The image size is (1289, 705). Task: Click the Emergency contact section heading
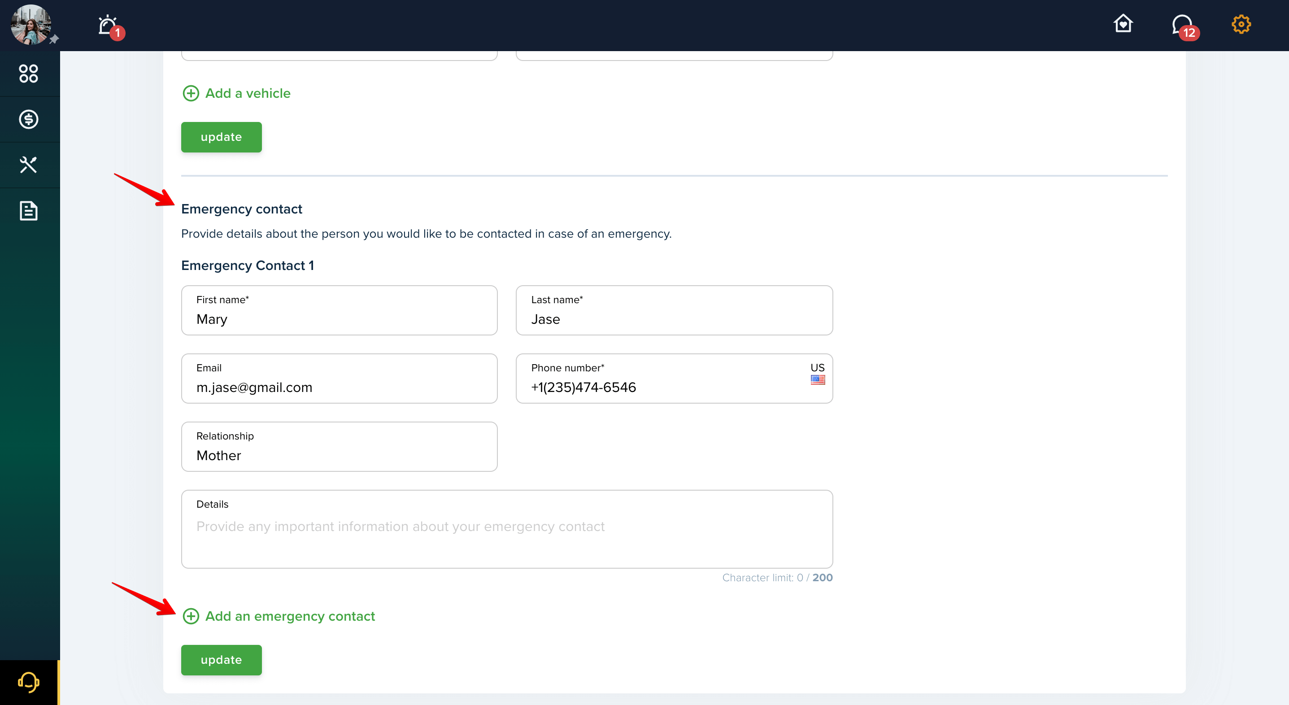coord(242,209)
